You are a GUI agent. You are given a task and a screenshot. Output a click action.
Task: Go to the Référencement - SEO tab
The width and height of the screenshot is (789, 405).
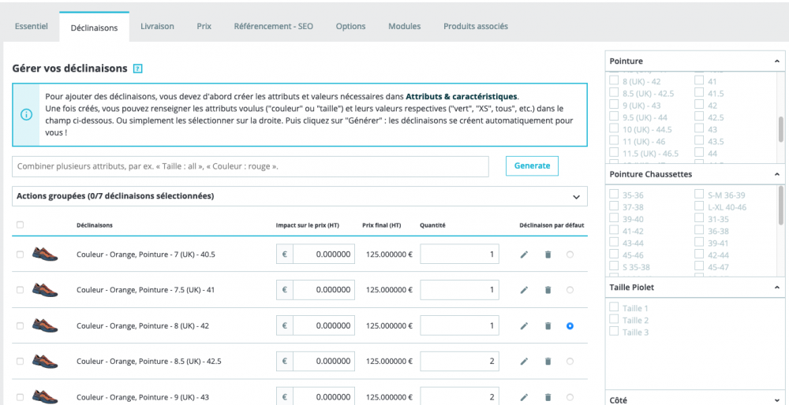pos(273,26)
